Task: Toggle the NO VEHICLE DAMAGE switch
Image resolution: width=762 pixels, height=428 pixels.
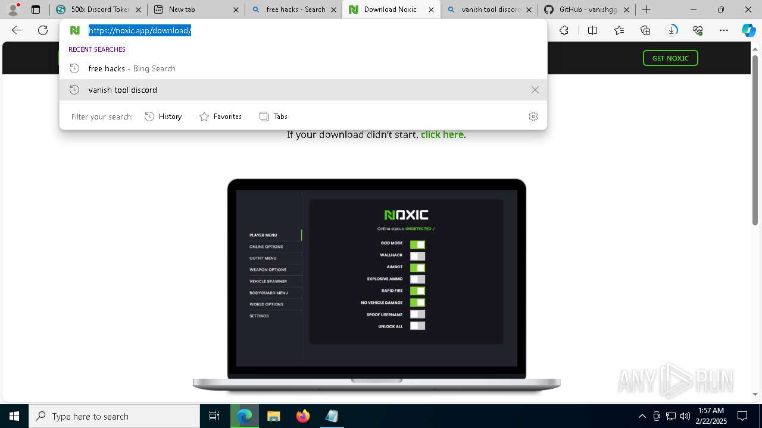Action: point(417,303)
